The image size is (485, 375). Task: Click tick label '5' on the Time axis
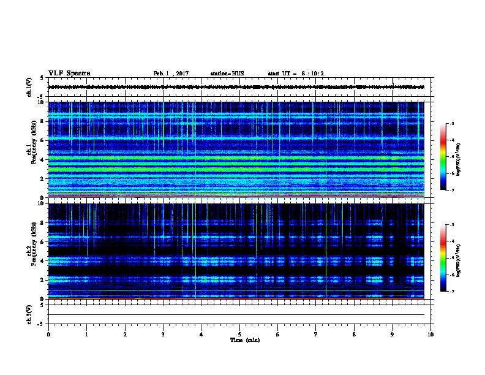pyautogui.click(x=239, y=335)
